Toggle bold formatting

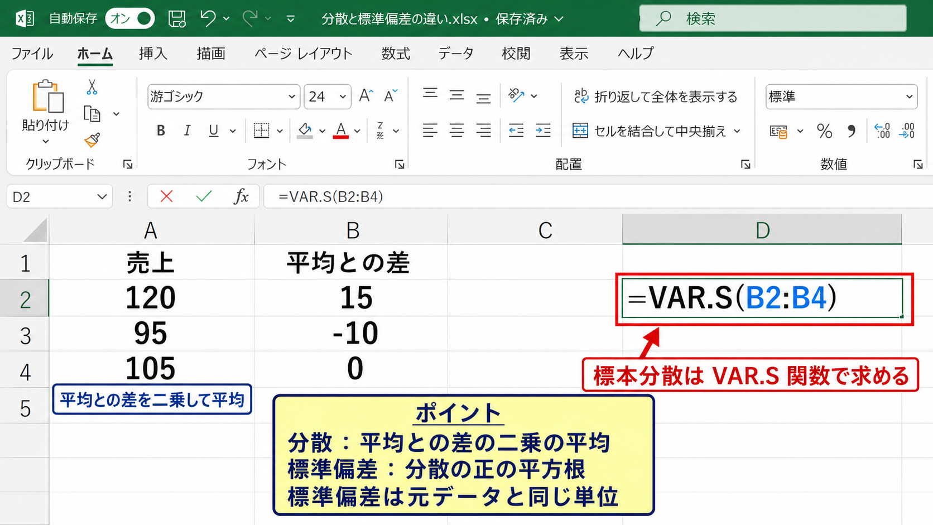(x=161, y=131)
